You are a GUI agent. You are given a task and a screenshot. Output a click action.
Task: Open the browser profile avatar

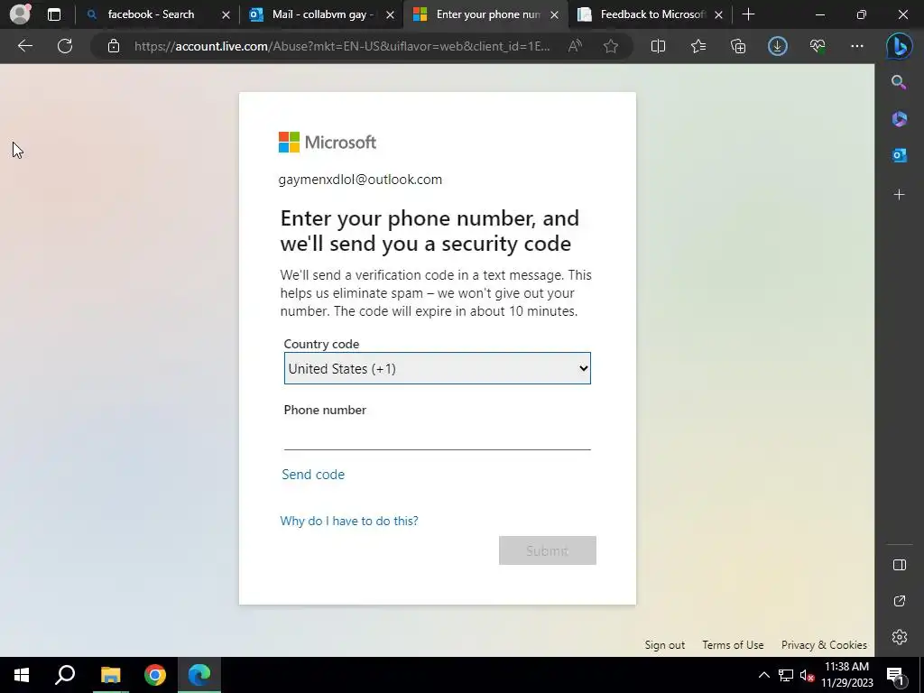click(x=20, y=14)
